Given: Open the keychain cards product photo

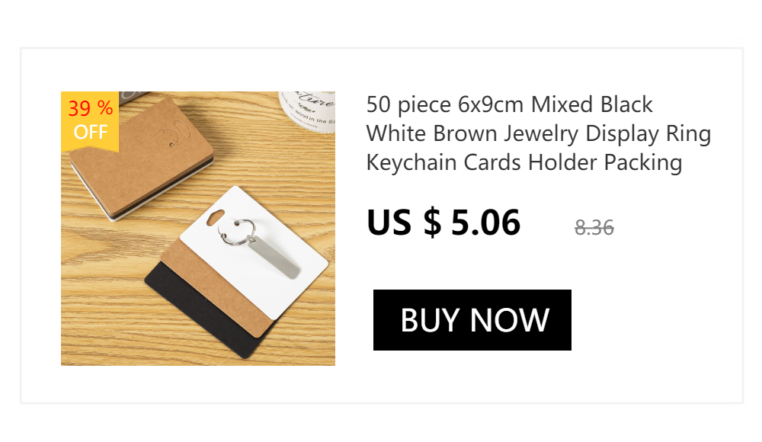Looking at the screenshot, I should point(198,229).
